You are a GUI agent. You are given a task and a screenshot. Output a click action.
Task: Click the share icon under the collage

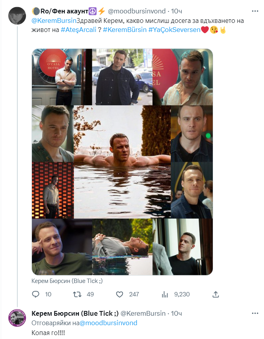pos(216,294)
